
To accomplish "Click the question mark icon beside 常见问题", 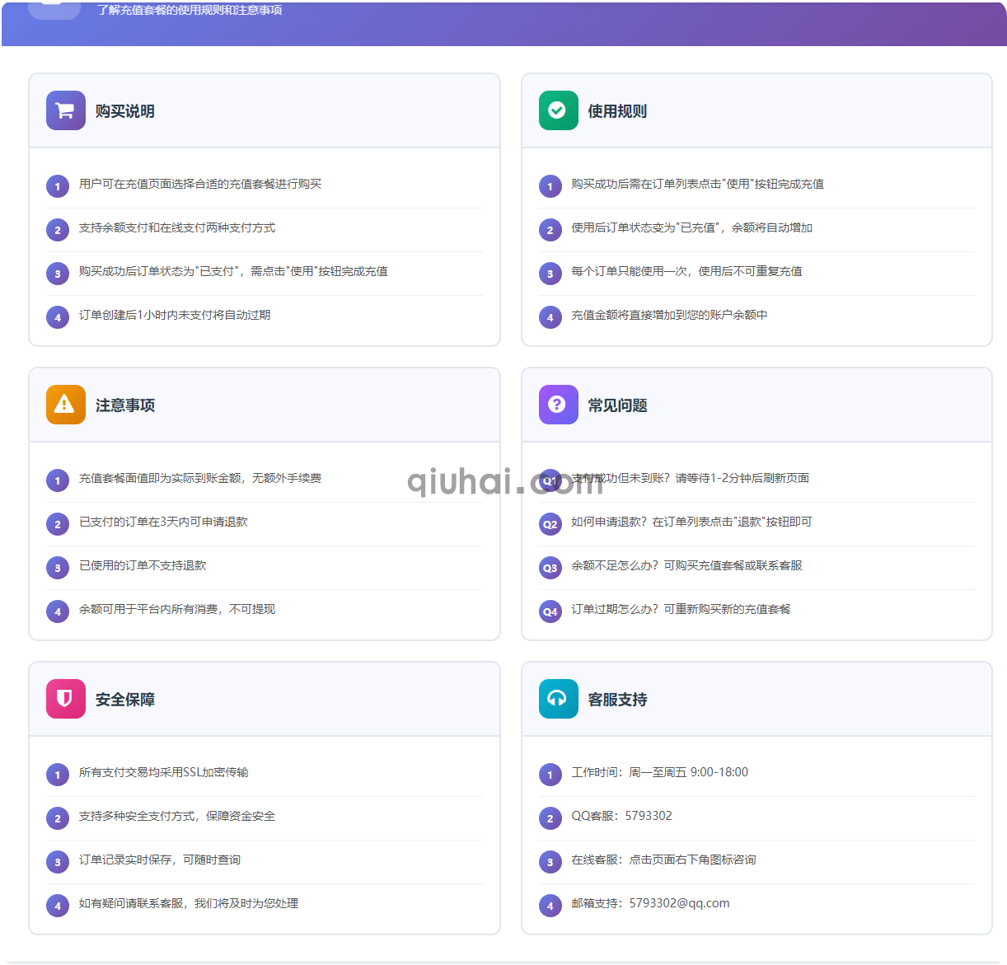I will click(x=558, y=405).
